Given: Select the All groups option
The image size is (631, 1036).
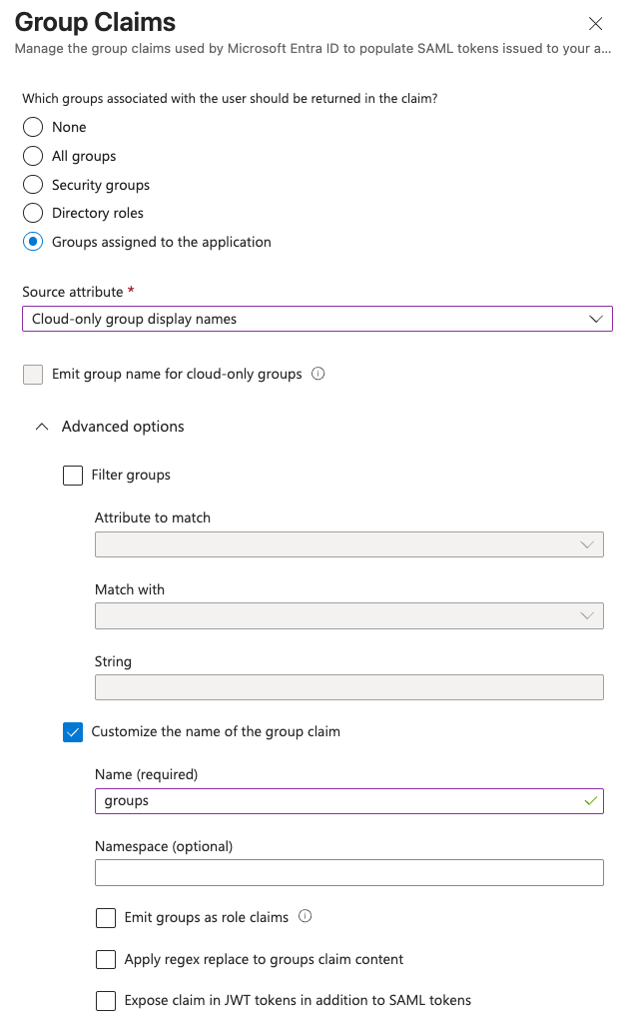Looking at the screenshot, I should (x=32, y=156).
